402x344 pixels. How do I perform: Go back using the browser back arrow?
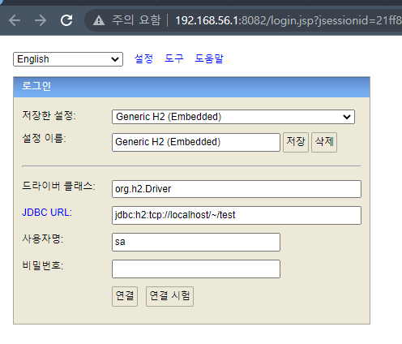coord(15,20)
